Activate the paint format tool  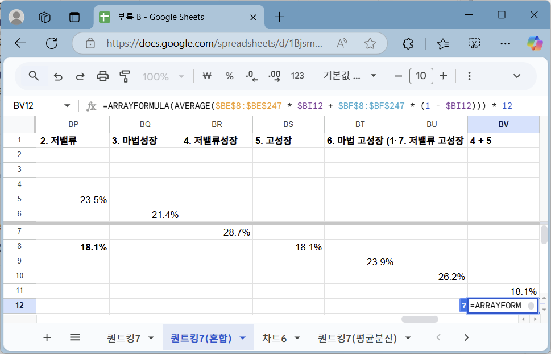tap(125, 76)
